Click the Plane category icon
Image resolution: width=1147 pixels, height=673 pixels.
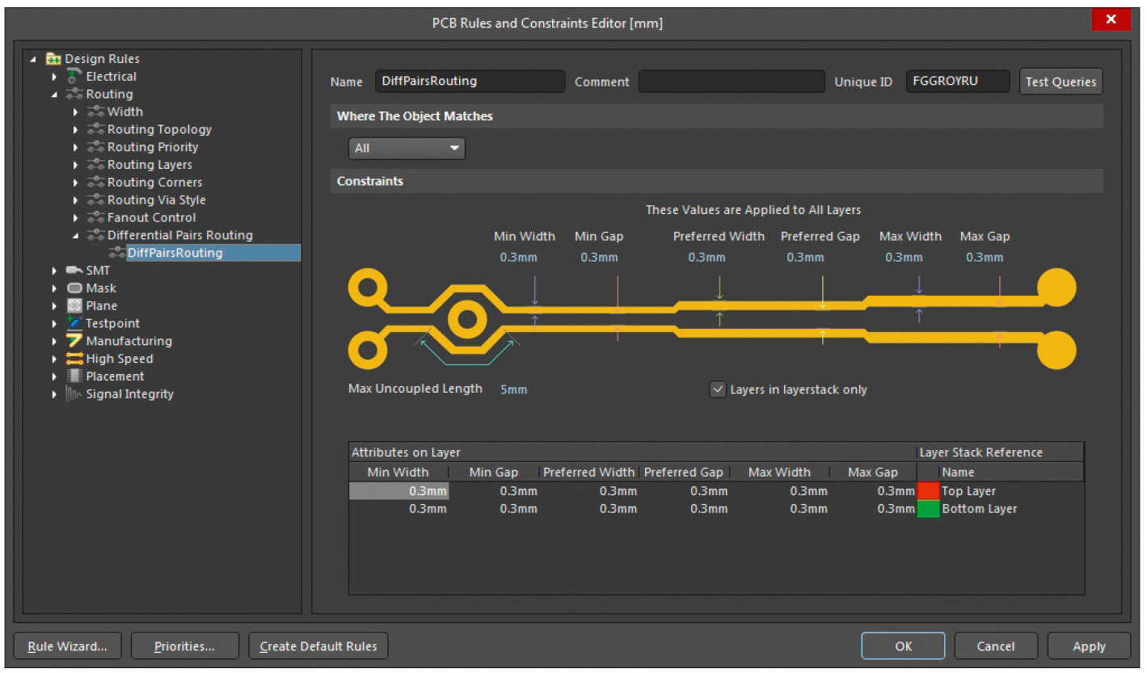click(74, 306)
